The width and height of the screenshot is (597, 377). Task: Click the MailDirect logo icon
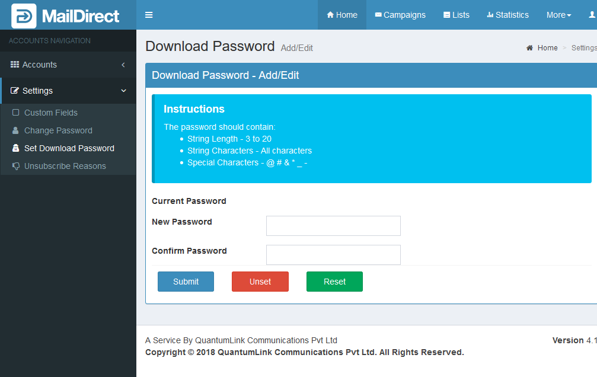point(24,15)
